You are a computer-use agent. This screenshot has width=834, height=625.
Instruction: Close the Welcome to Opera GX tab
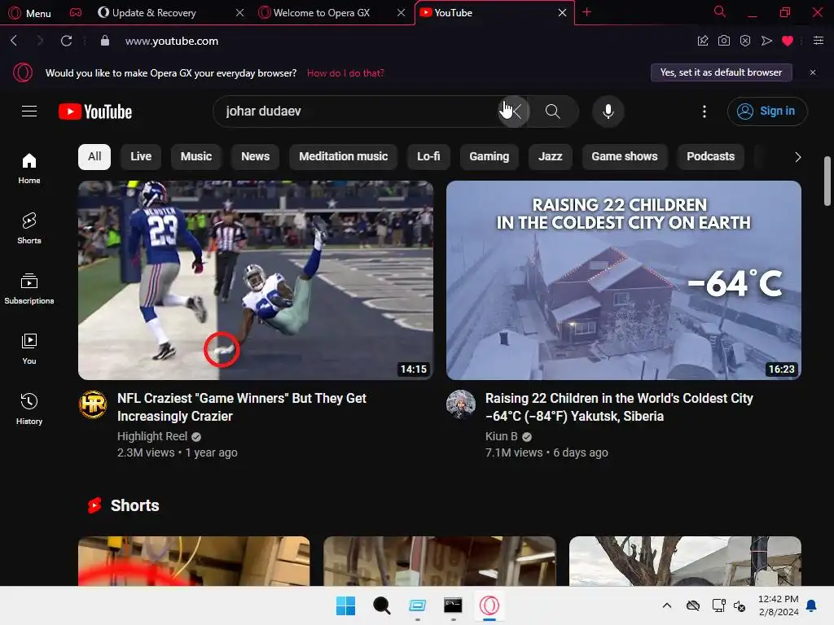click(401, 13)
